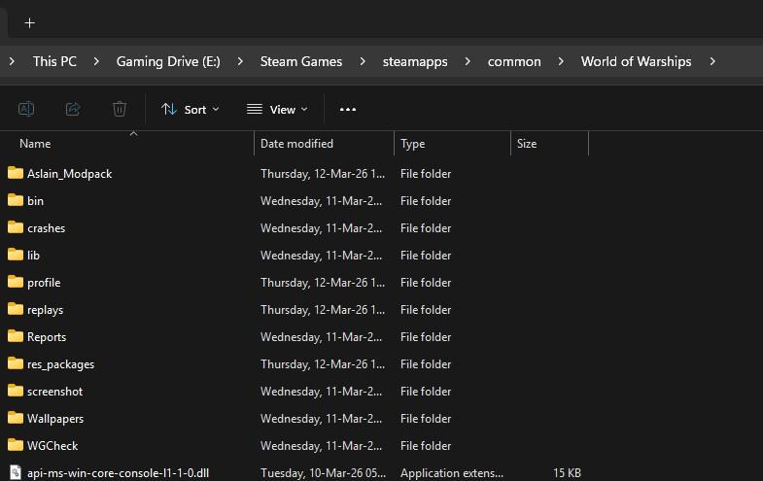Select the lib folder icon
This screenshot has width=763, height=481.
[x=16, y=255]
